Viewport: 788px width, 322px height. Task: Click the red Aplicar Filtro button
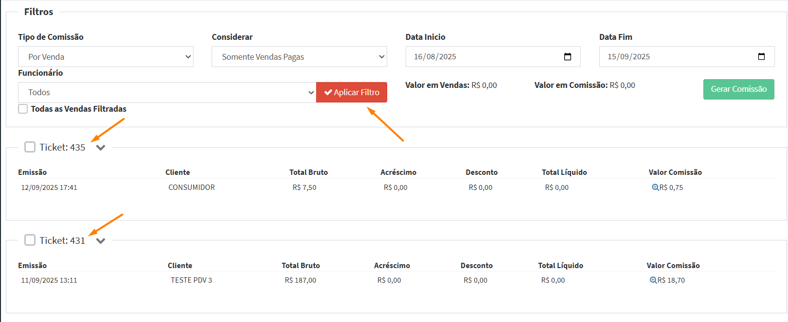coord(352,92)
